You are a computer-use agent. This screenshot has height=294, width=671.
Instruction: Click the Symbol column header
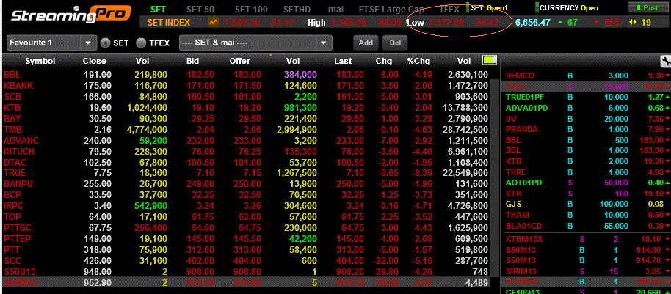40,61
